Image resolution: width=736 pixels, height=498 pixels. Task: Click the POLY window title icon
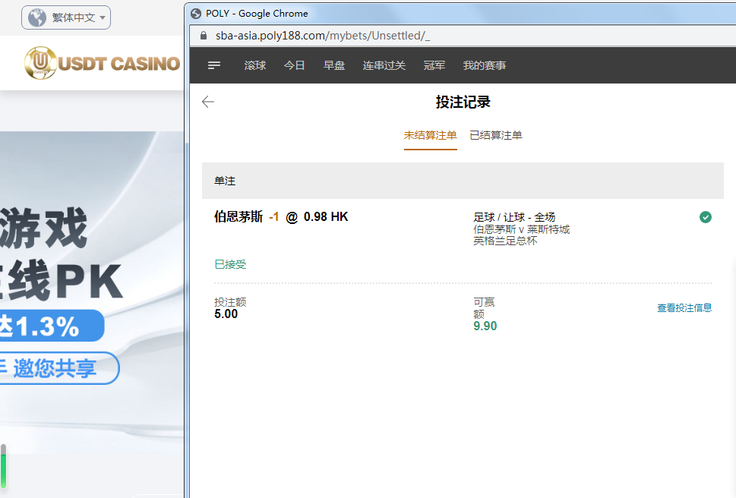[197, 14]
